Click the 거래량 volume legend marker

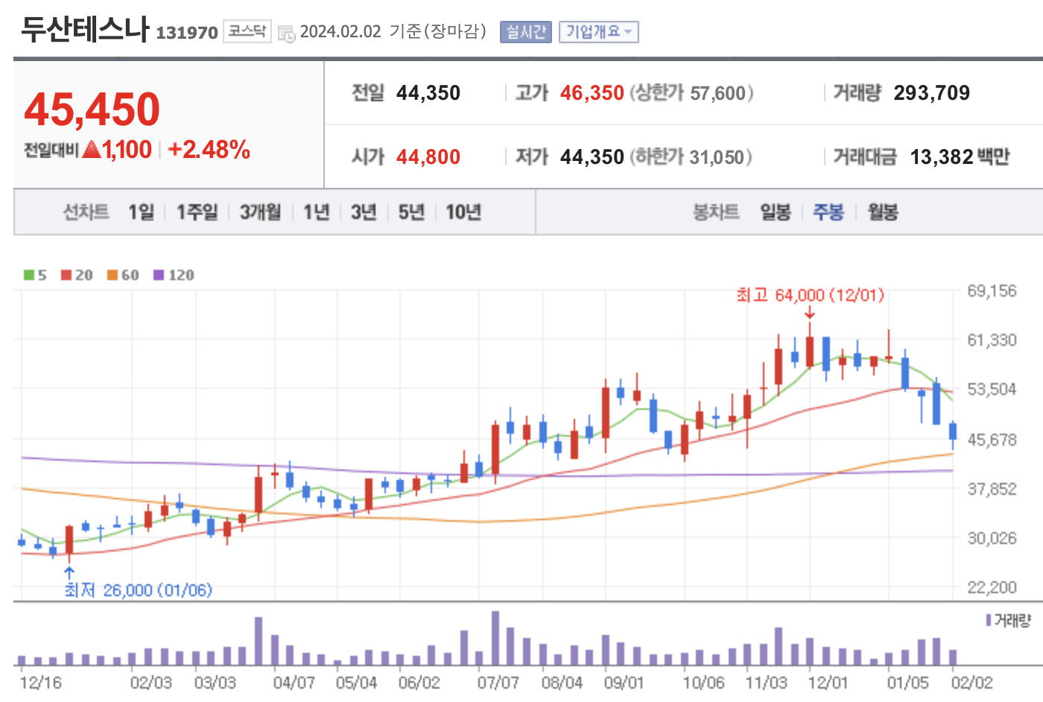989,620
